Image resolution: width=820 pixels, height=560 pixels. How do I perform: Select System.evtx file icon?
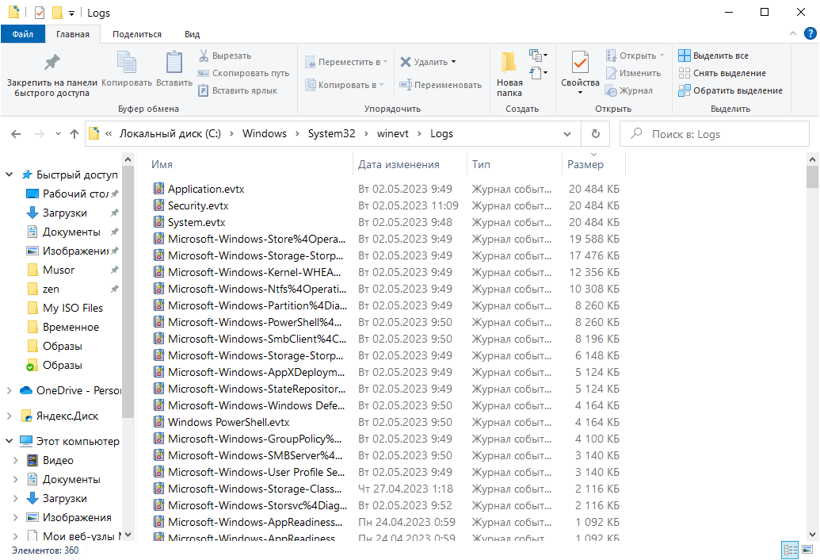point(158,222)
